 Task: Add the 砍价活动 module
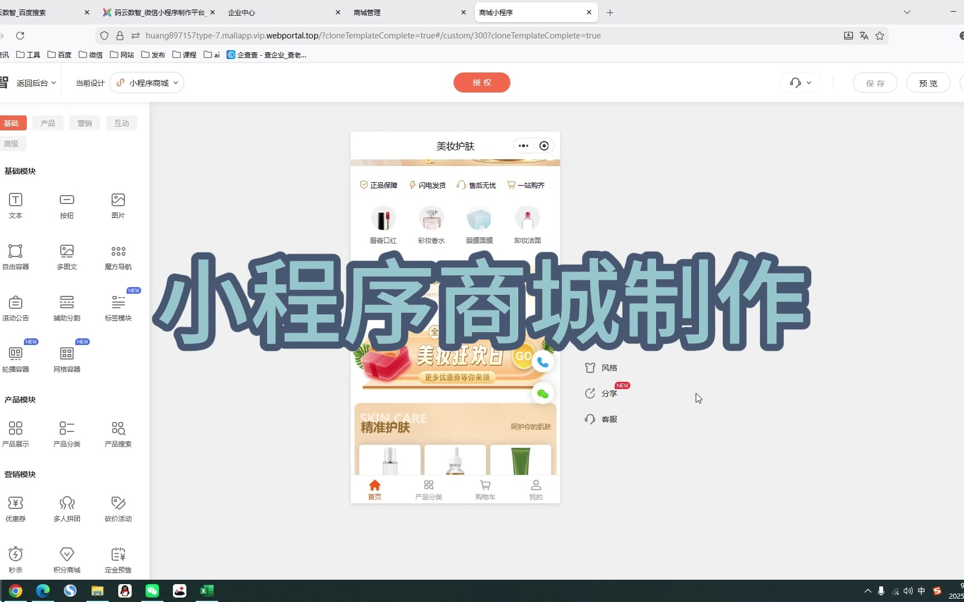tap(118, 508)
